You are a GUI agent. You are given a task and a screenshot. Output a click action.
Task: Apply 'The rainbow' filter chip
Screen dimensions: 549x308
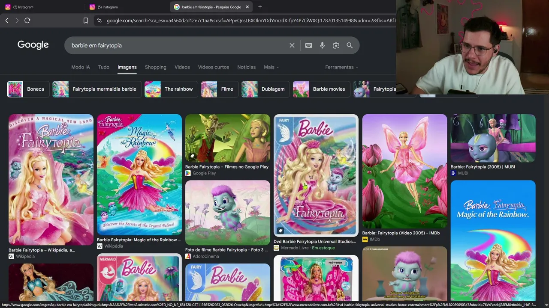tap(171, 89)
